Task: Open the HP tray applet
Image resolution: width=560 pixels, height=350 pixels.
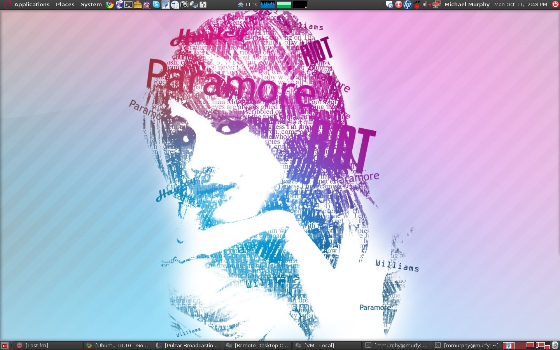Action: coord(408,5)
